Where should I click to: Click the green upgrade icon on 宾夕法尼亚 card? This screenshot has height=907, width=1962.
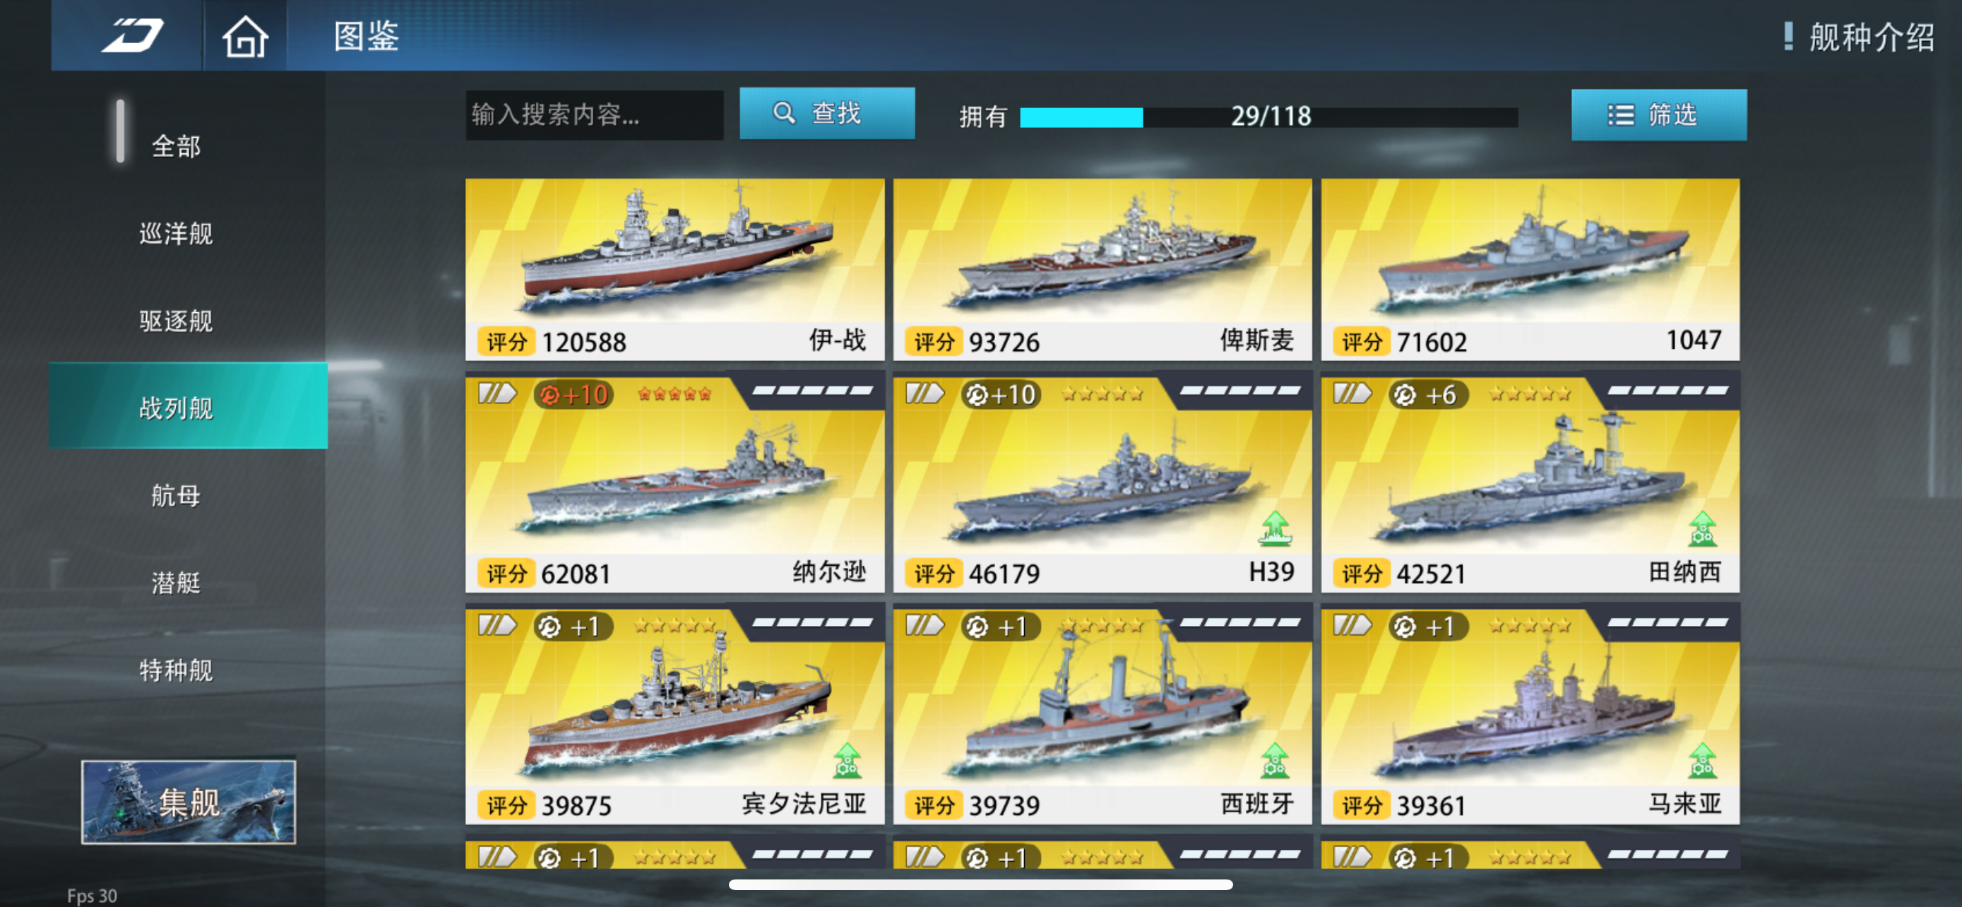coord(846,760)
